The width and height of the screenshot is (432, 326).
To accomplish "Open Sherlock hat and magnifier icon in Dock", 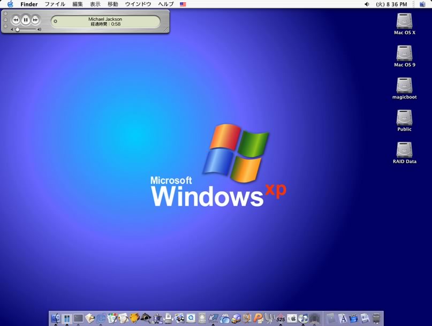I will [146, 319].
